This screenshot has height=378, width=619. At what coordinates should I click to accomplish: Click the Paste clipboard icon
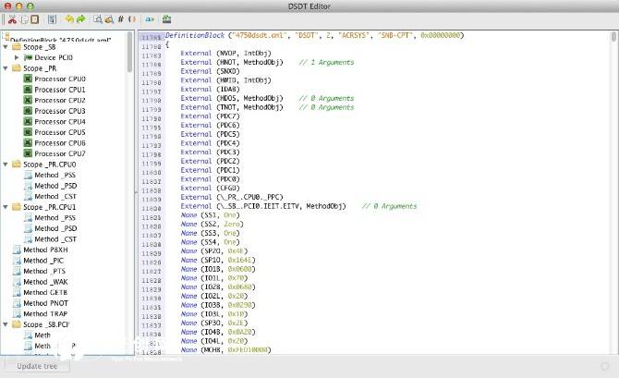click(x=33, y=18)
